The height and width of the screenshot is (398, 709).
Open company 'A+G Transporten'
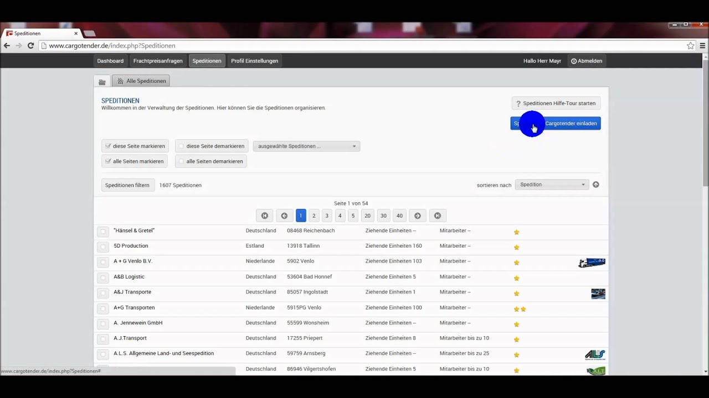tap(134, 307)
